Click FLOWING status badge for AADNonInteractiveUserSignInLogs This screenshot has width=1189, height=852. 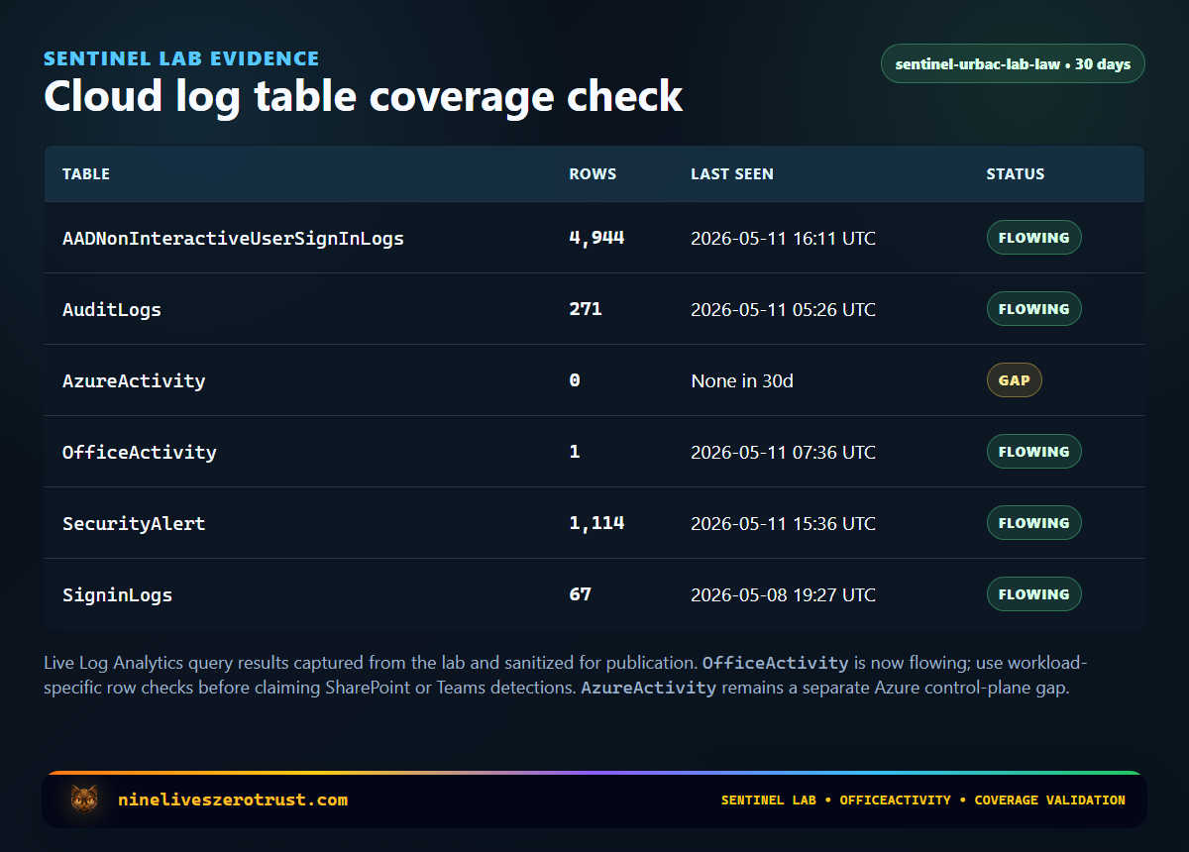(1033, 238)
